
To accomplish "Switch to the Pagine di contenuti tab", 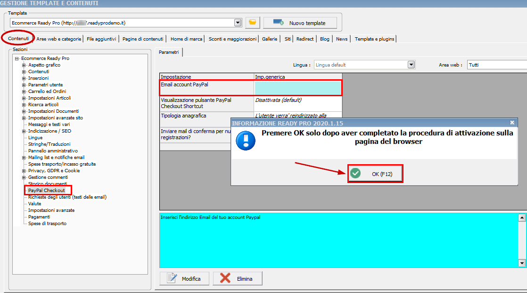I will click(143, 39).
